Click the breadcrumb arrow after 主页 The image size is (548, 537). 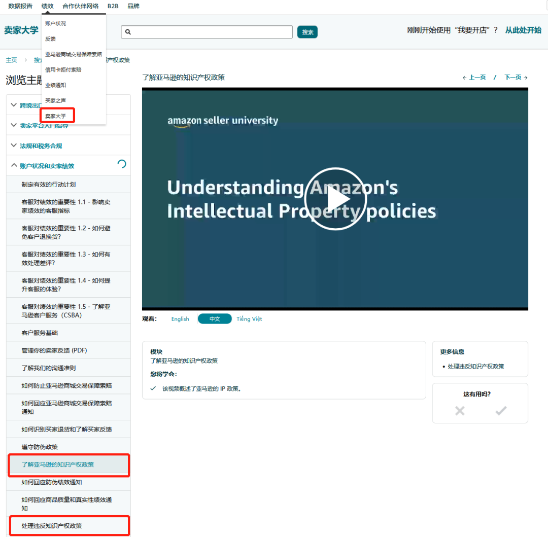pyautogui.click(x=25, y=60)
